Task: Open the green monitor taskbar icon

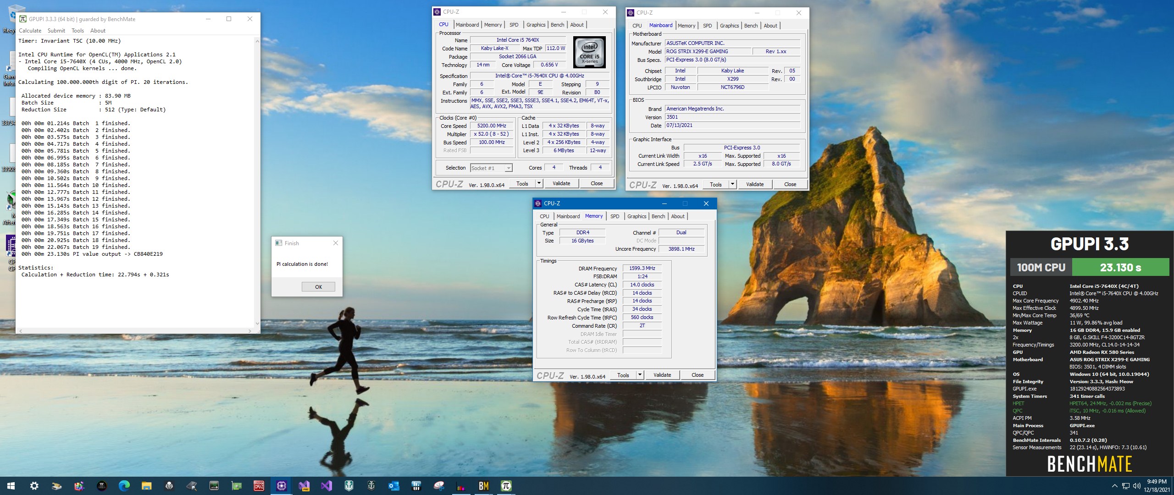Action: (214, 486)
